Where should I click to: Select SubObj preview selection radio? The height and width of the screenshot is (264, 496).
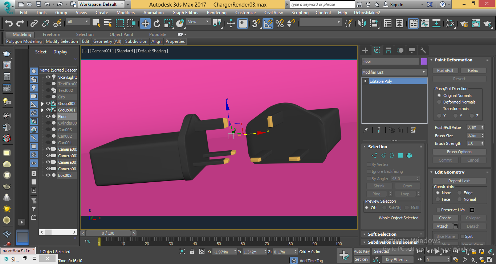pos(384,208)
